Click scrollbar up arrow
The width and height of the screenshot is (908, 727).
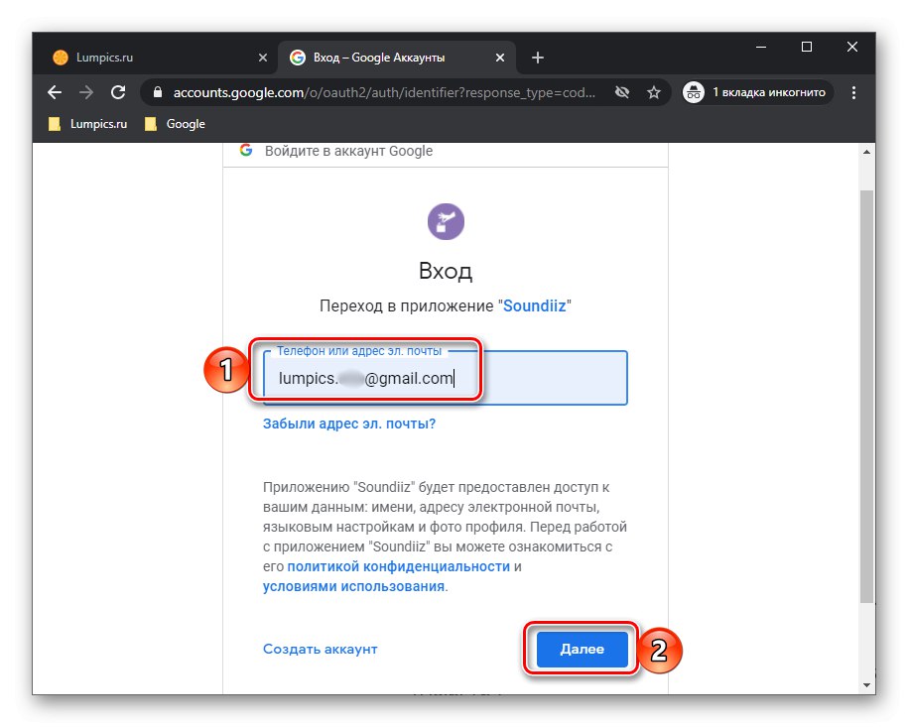tap(866, 152)
